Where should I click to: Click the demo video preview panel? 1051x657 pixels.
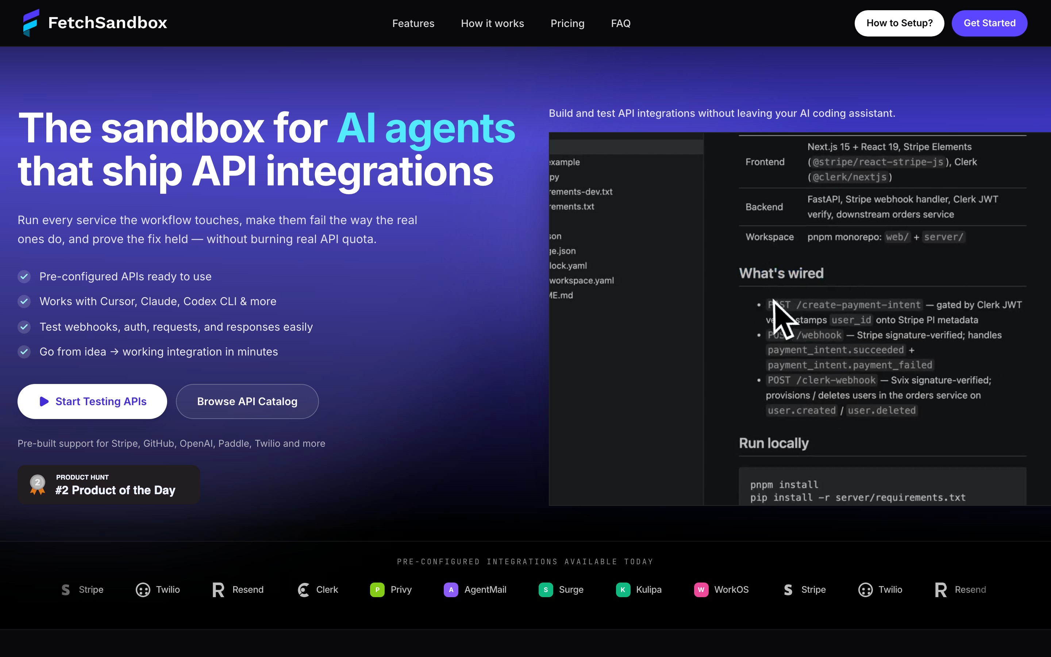tap(800, 319)
